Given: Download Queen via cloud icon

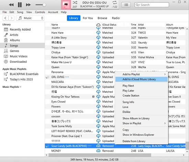Looking at the screenshot, I should [98, 67].
